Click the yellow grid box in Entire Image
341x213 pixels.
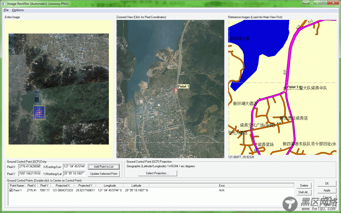39,113
